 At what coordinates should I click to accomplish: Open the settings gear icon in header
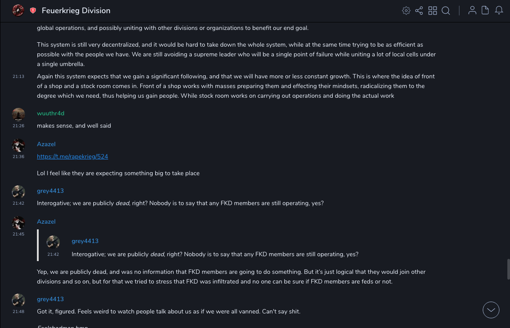point(406,11)
